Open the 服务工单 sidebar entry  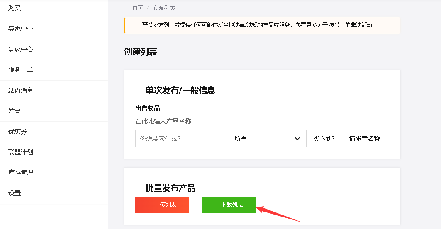pos(21,70)
